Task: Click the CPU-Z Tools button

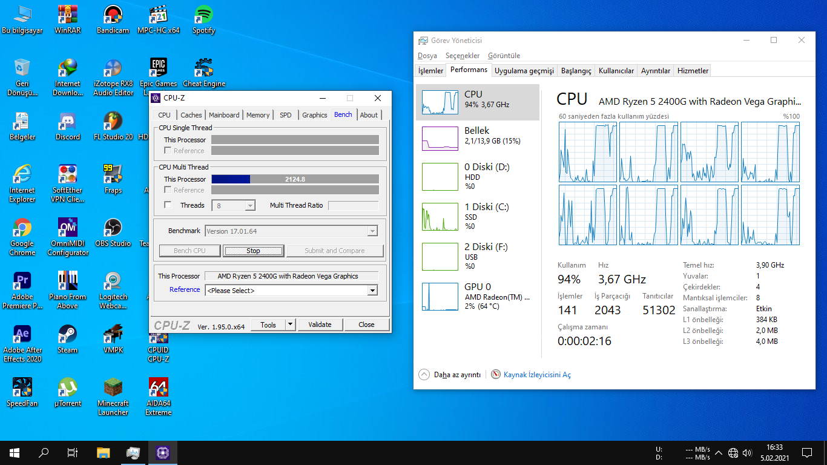Action: pos(268,325)
